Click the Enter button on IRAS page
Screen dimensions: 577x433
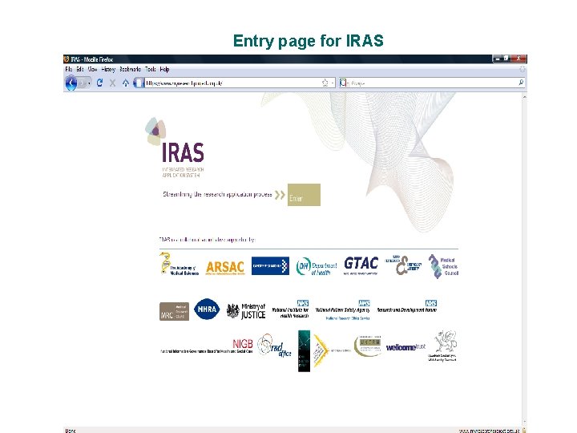click(x=304, y=195)
